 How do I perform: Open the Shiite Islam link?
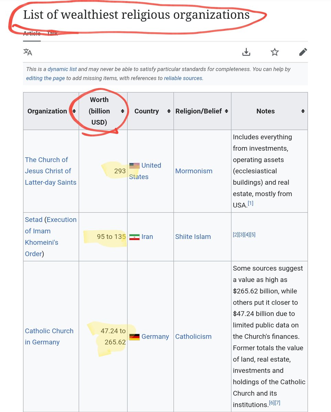193,237
